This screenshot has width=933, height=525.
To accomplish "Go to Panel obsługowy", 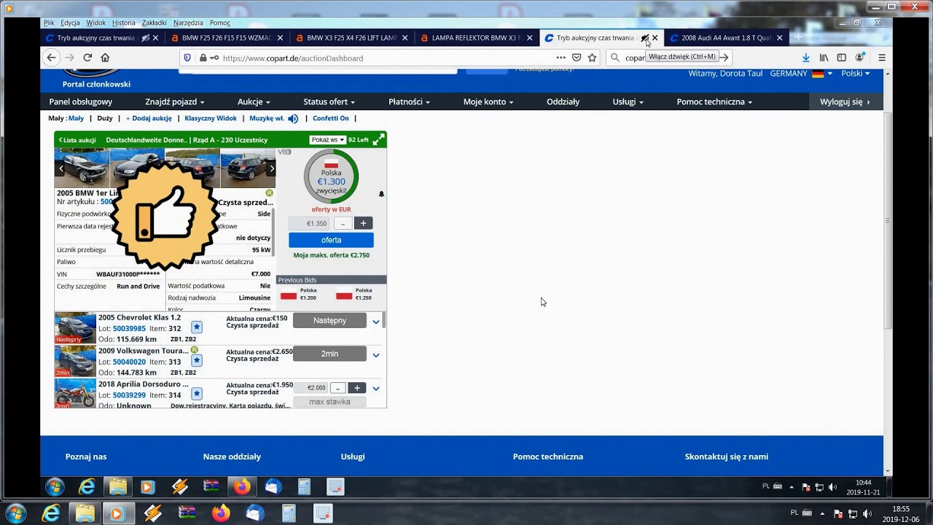I will click(81, 102).
